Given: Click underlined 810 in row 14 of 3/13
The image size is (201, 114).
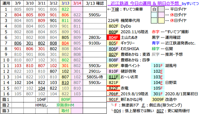Looking at the screenshot, I should [65, 83].
